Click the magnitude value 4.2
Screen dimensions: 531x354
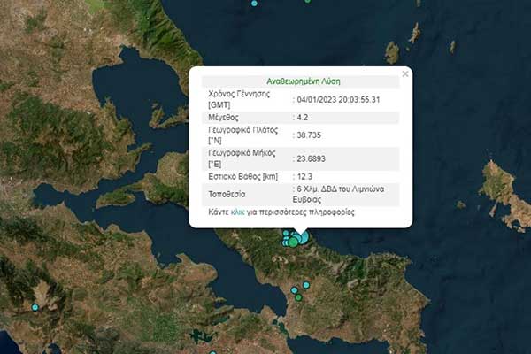(303, 117)
